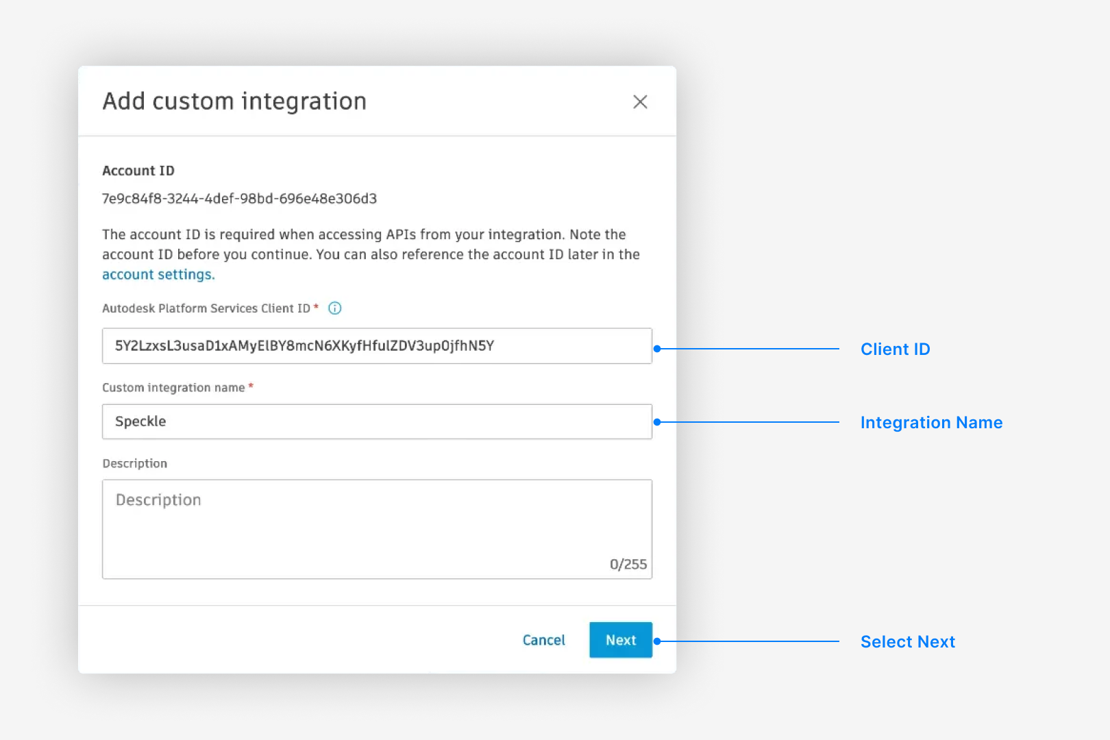Click the Autodesk Platform Services Client ID label
1110x740 pixels.
pyautogui.click(x=208, y=308)
